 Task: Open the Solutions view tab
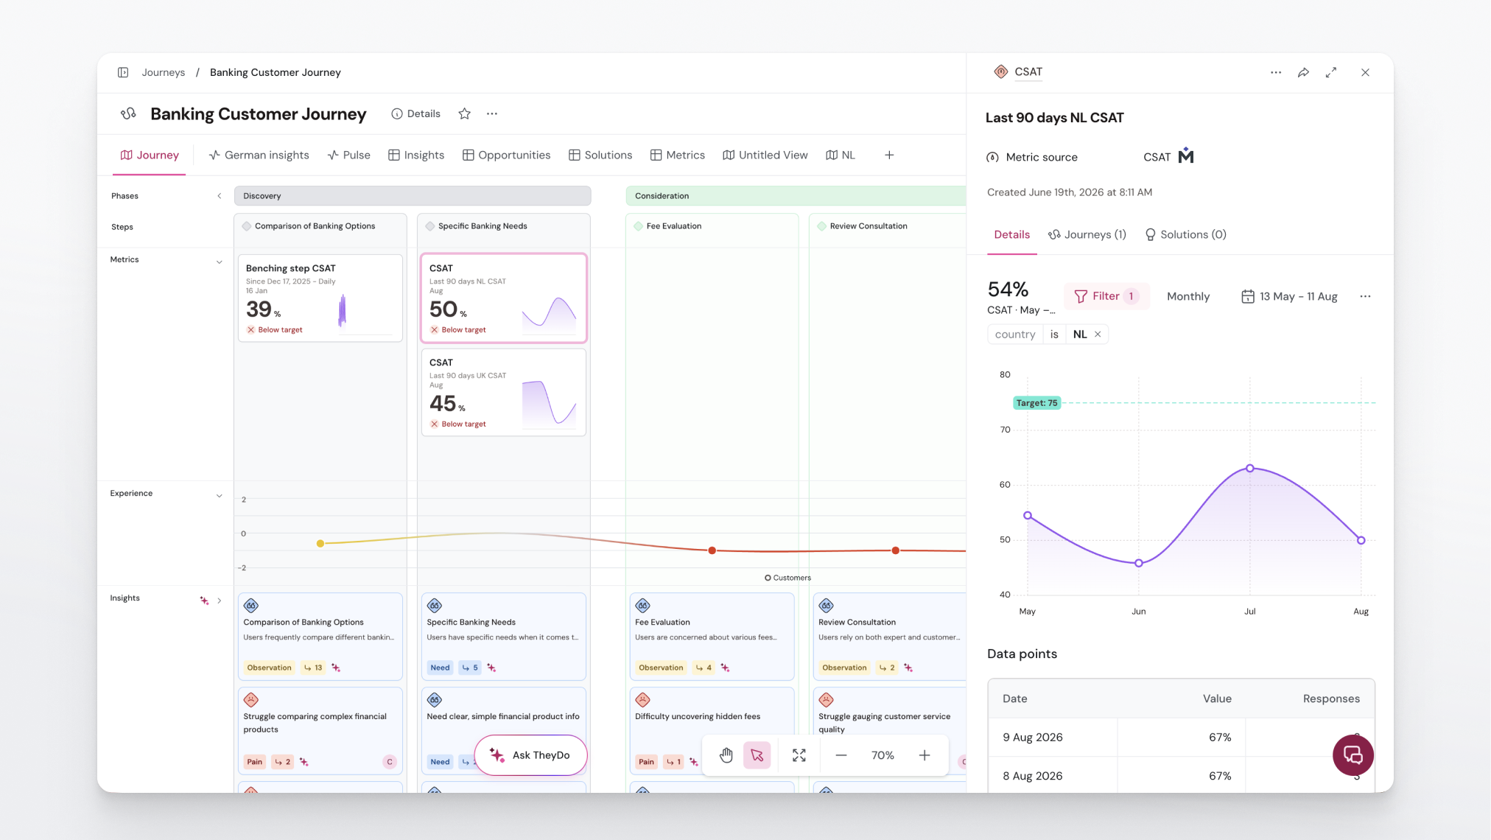click(600, 155)
